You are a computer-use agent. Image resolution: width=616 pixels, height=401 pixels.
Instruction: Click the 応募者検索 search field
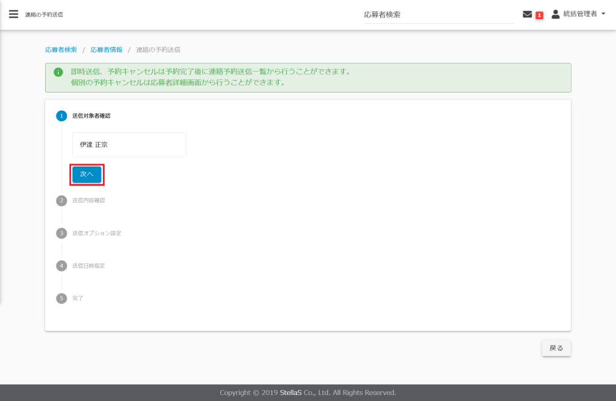click(x=437, y=14)
